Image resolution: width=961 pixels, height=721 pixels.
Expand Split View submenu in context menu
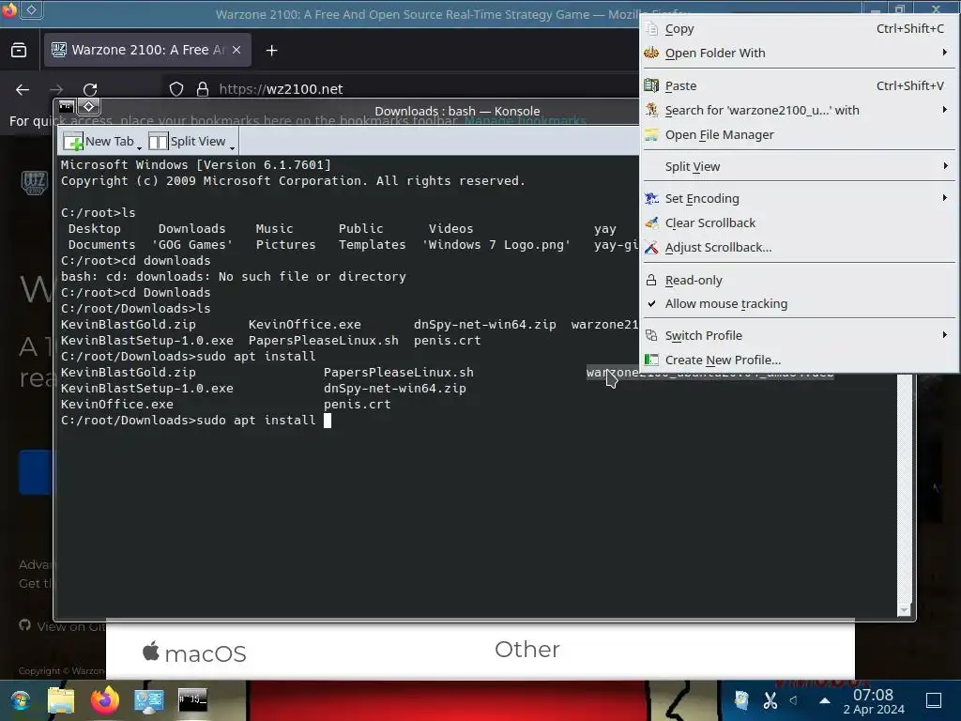pos(799,167)
